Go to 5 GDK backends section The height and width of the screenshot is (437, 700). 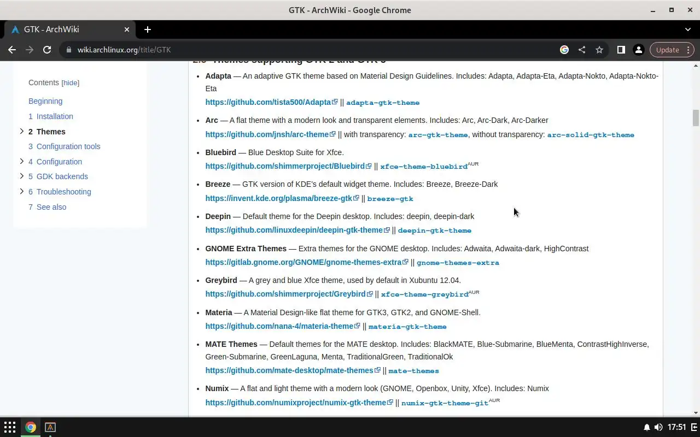(x=58, y=176)
